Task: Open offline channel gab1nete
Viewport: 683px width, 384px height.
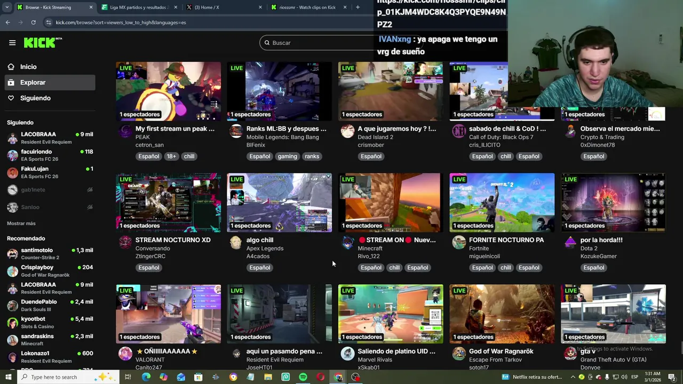Action: click(x=50, y=190)
